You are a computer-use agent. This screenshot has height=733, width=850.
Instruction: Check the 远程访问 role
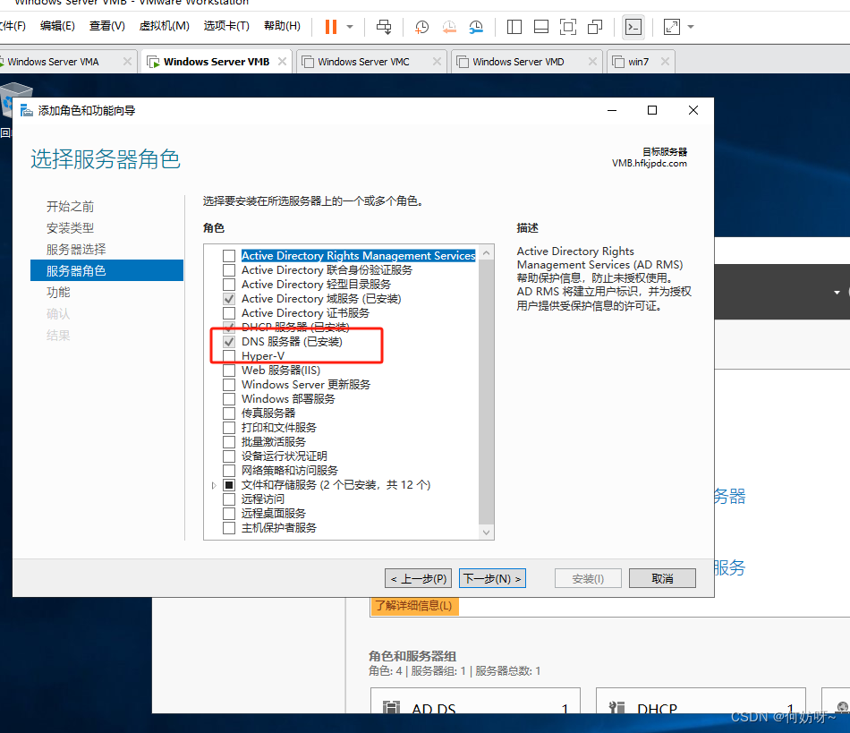coord(229,499)
